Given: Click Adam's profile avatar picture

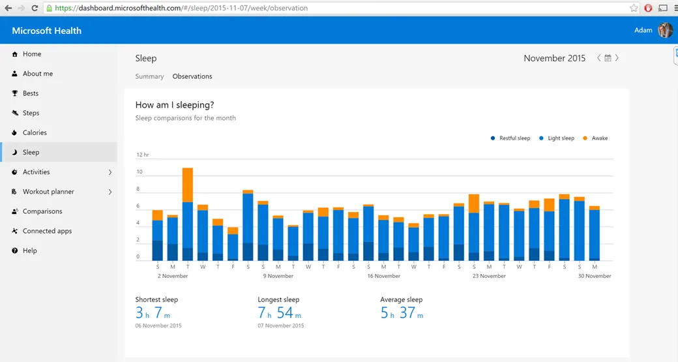Looking at the screenshot, I should coord(665,30).
